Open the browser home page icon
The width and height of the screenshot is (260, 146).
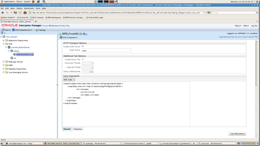click(x=25, y=13)
